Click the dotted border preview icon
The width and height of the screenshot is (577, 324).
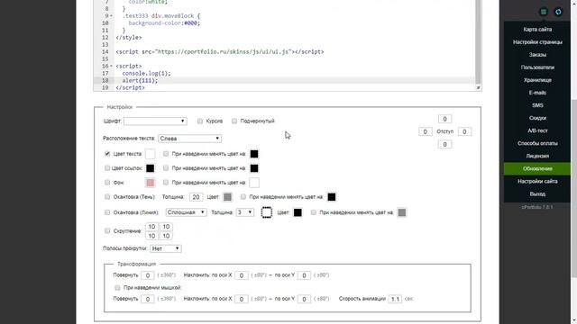[267, 212]
